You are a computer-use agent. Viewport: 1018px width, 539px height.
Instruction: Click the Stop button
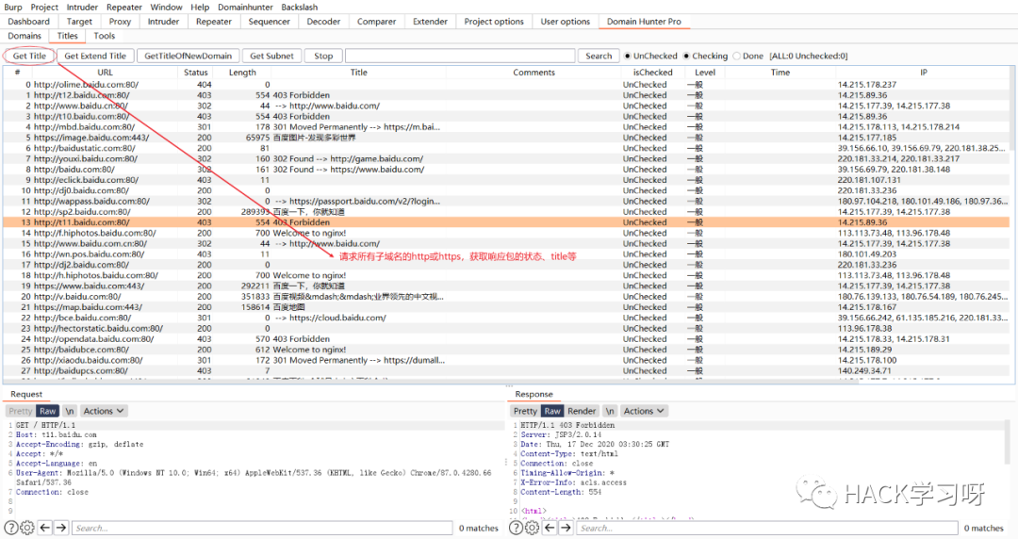click(323, 56)
